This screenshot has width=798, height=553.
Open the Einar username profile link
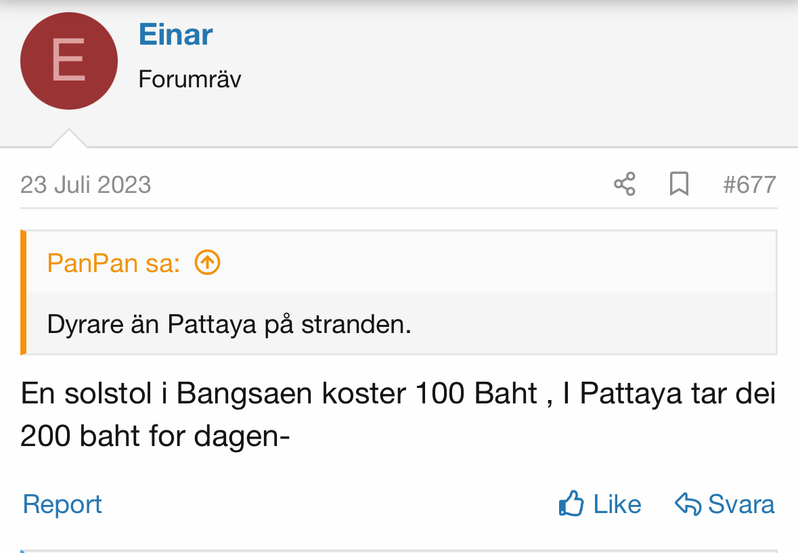click(x=175, y=35)
